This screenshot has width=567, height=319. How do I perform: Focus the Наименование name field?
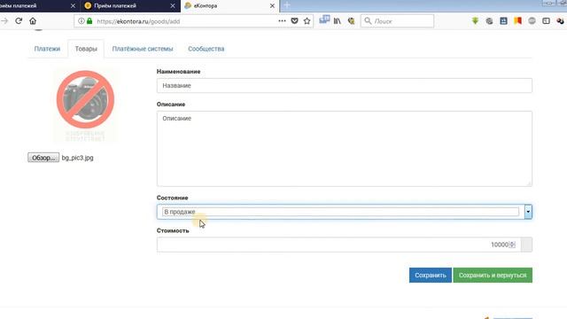click(345, 86)
